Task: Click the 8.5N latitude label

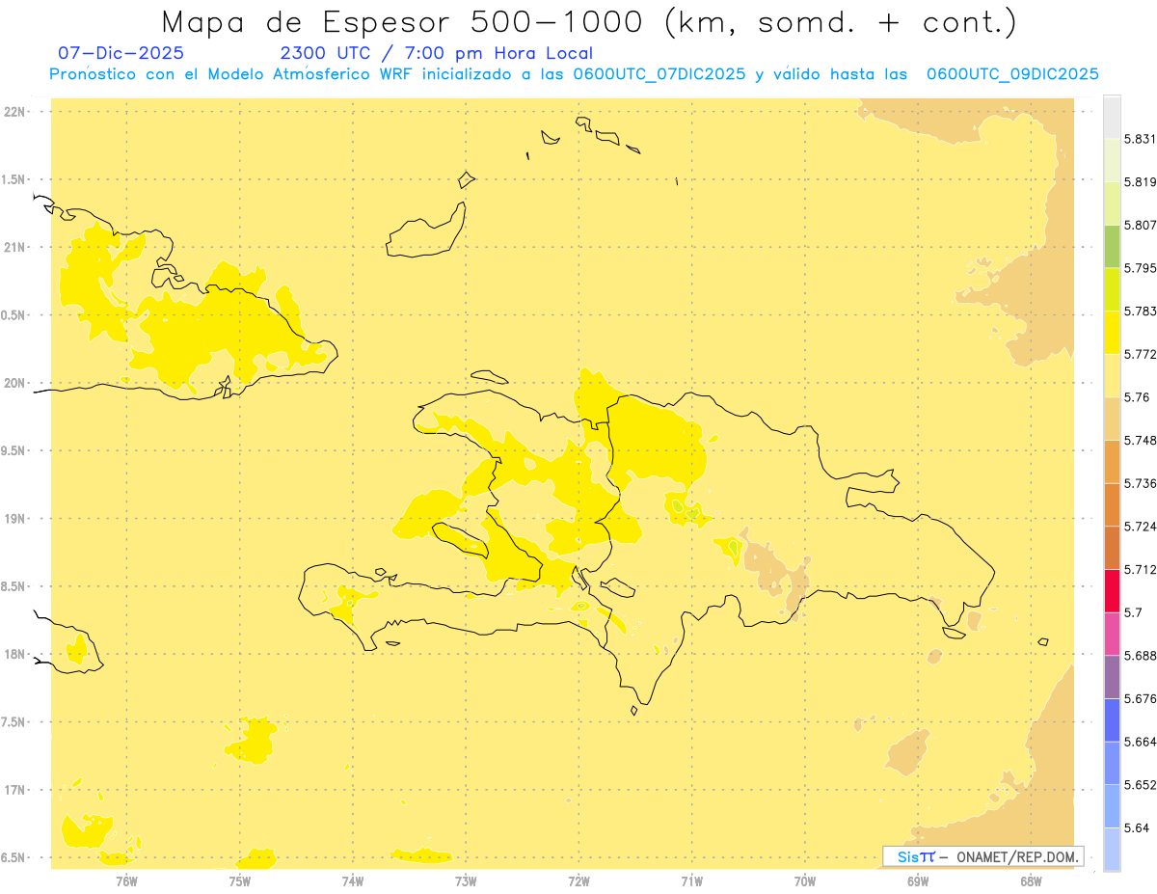Action: (14, 586)
